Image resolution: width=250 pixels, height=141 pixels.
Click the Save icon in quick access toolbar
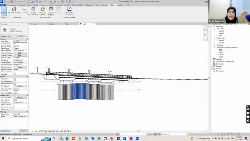11,2
